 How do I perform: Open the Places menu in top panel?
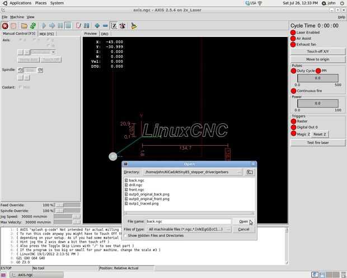(41, 3)
